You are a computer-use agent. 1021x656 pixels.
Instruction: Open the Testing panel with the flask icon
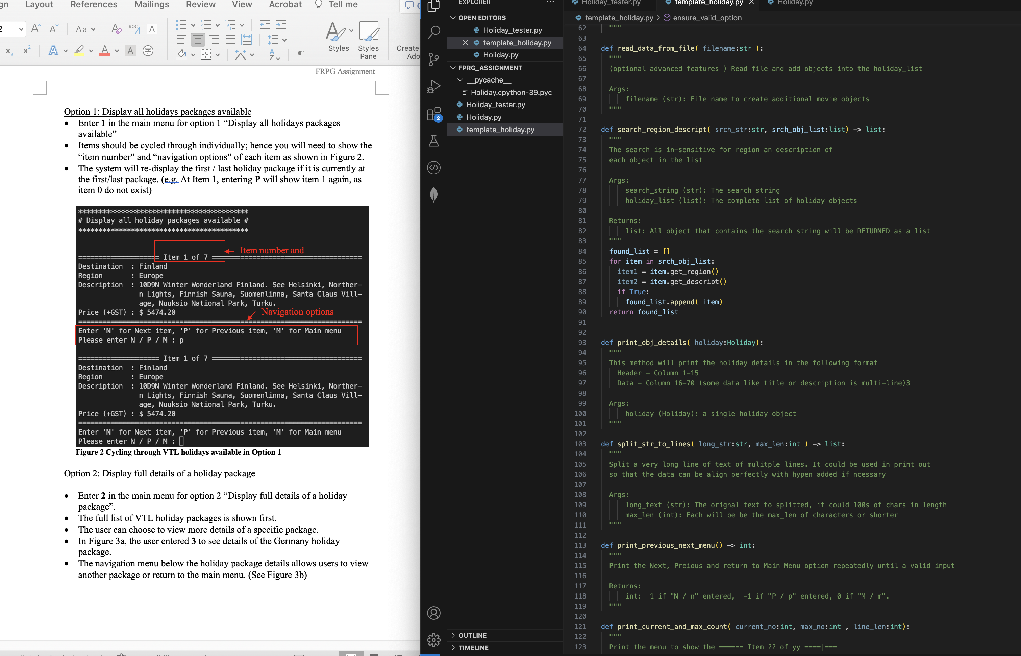pos(433,141)
